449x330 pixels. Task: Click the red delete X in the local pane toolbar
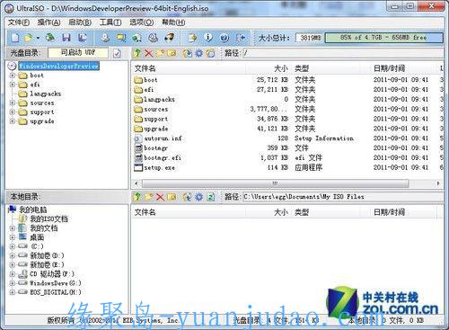point(160,197)
